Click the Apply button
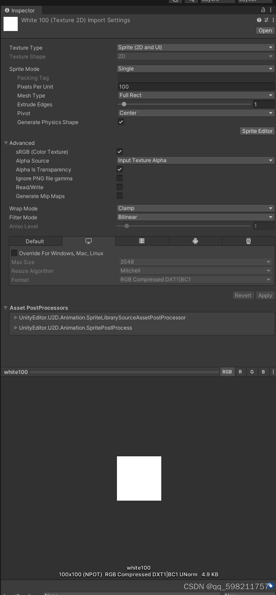 (x=265, y=295)
